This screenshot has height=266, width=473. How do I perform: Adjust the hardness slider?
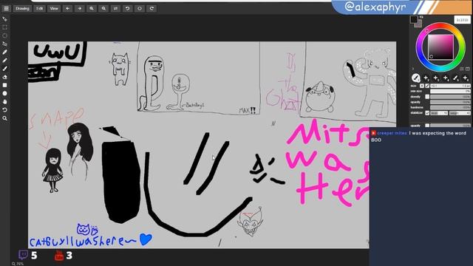450,107
